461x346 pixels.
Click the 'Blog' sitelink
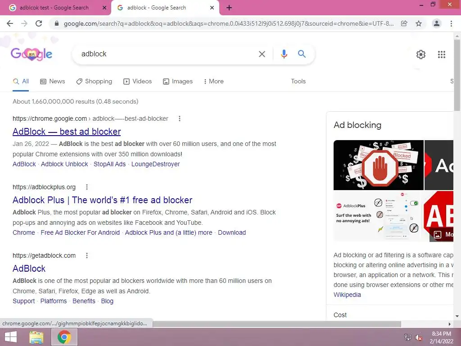click(107, 301)
